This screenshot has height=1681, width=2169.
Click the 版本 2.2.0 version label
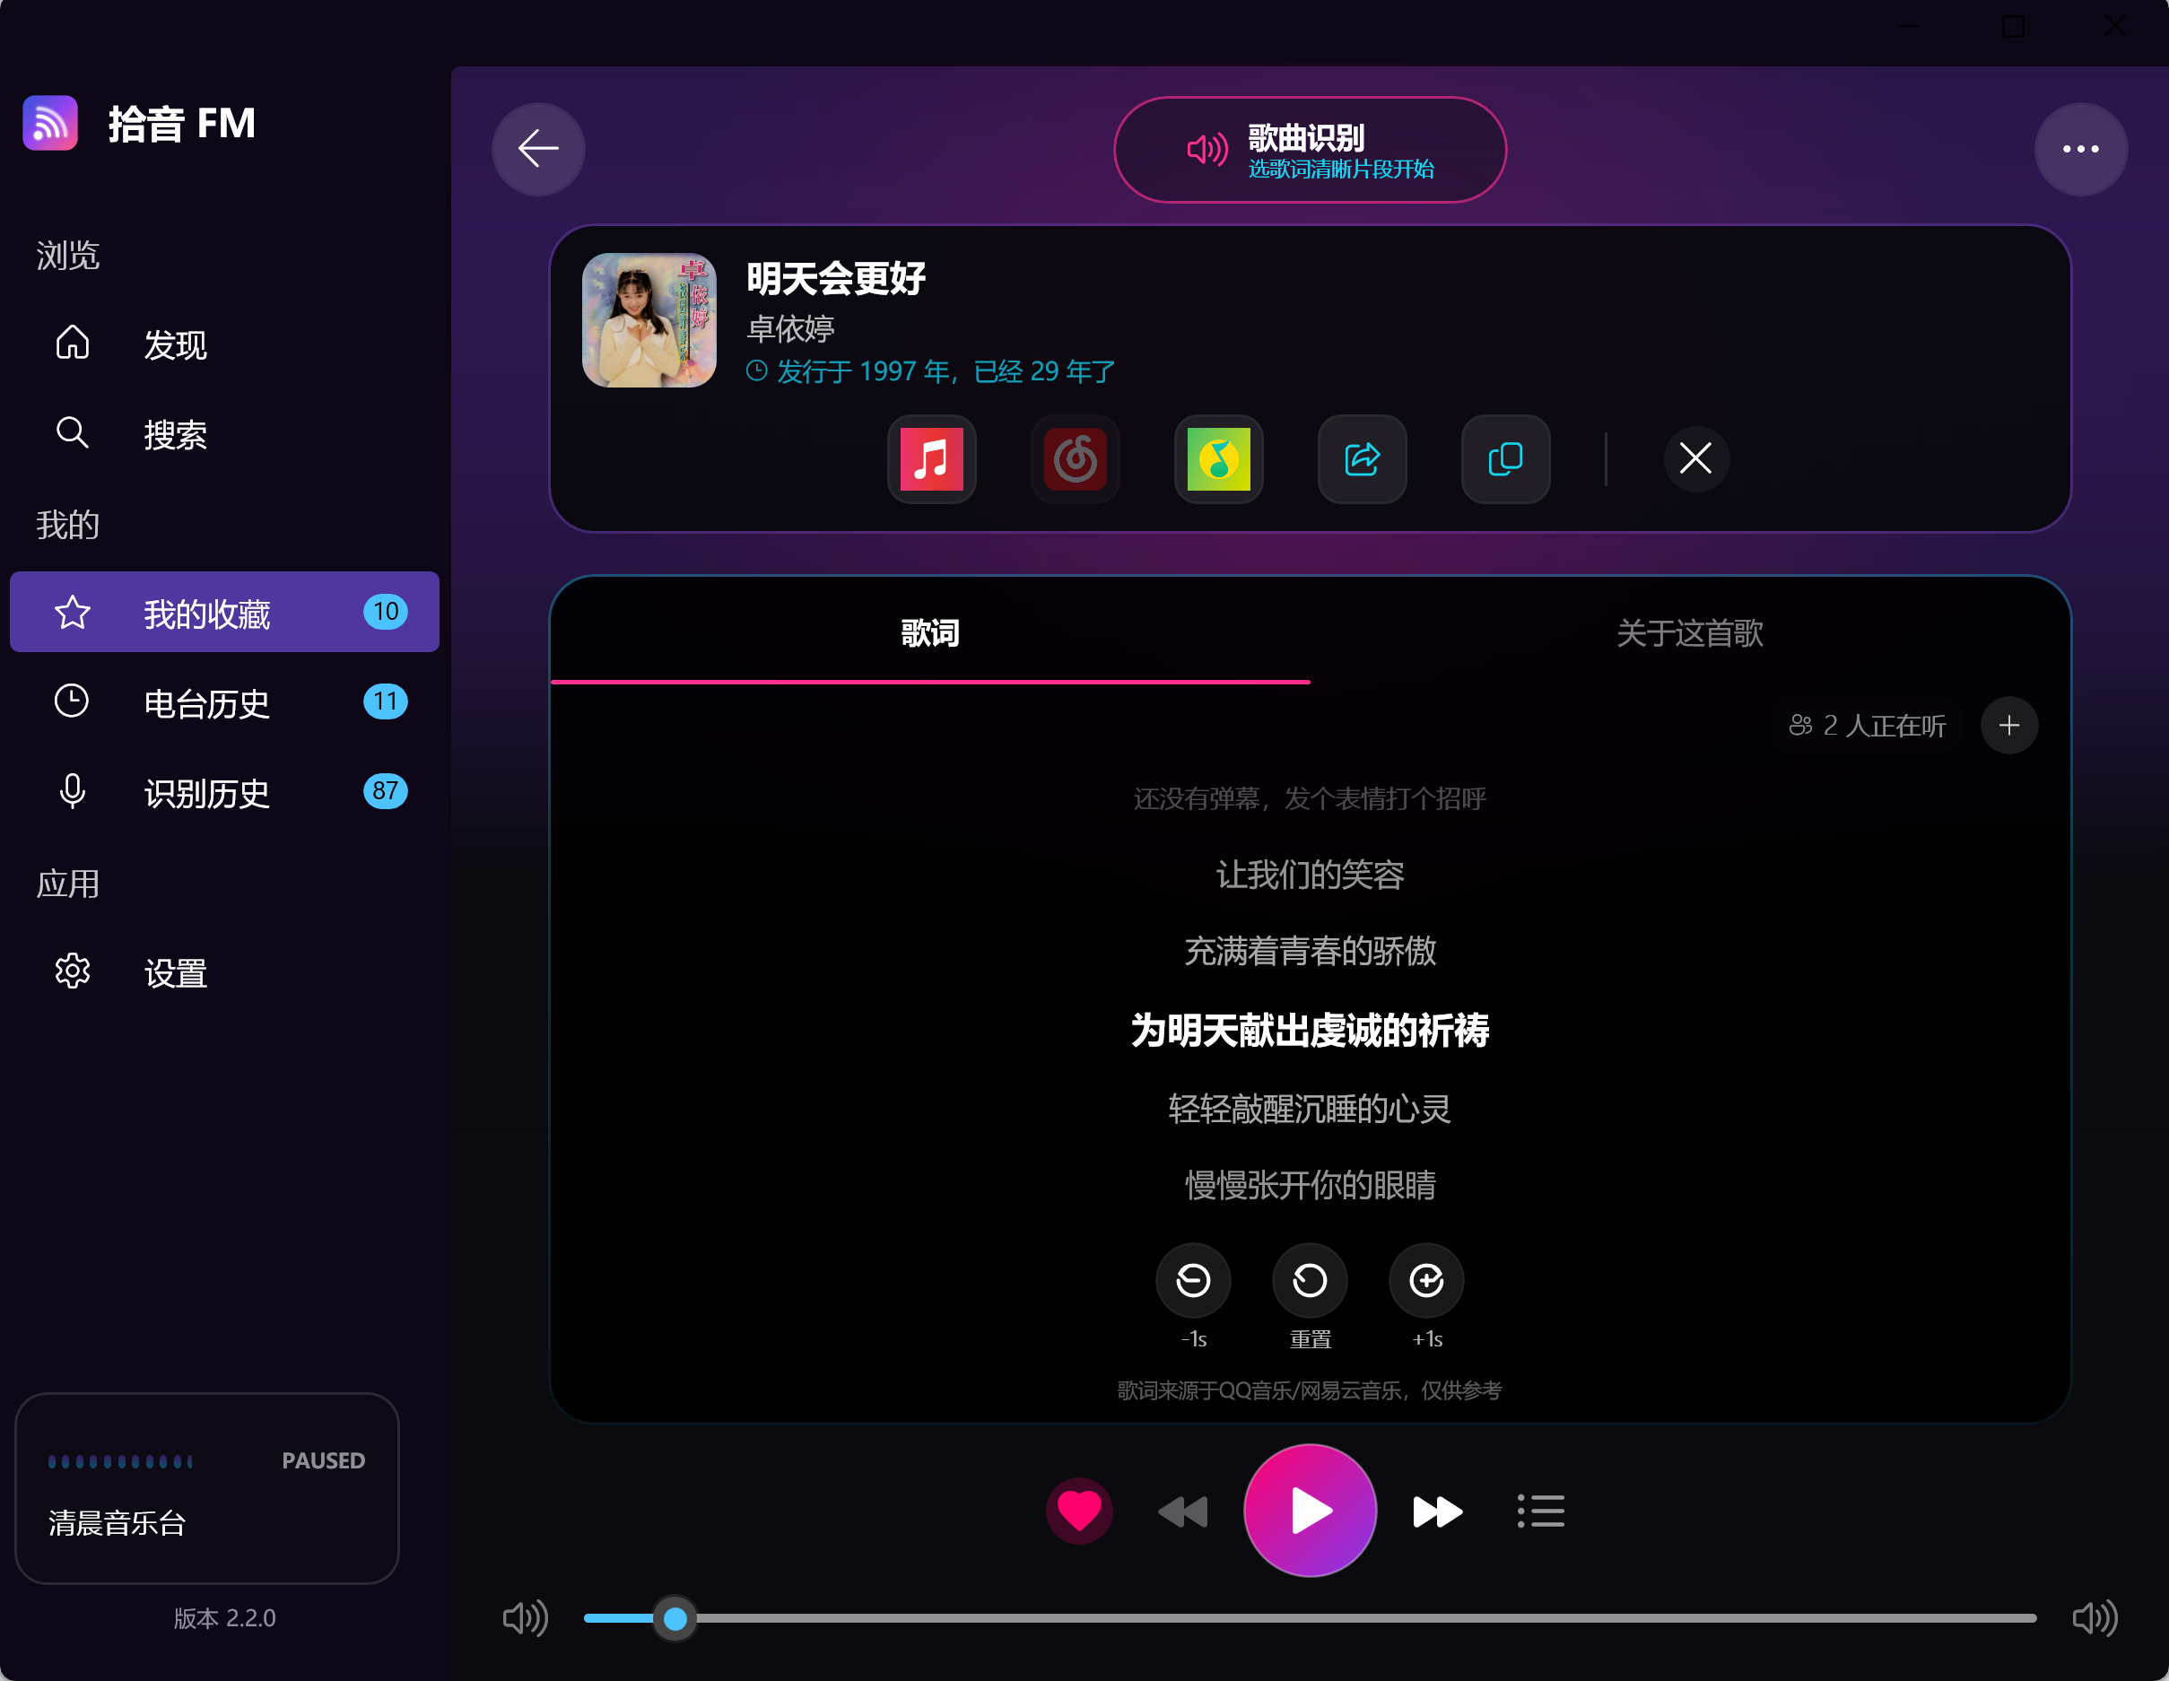click(224, 1618)
